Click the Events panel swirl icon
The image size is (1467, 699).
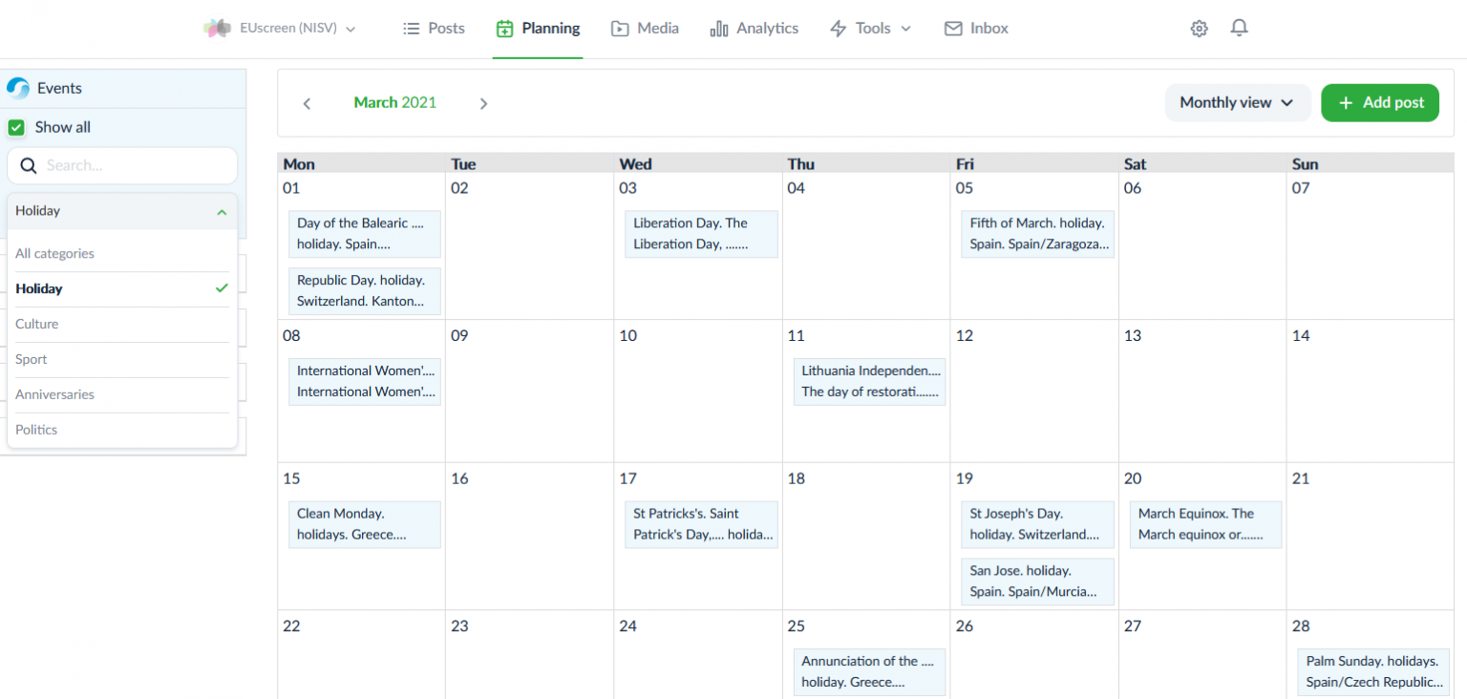pos(18,89)
